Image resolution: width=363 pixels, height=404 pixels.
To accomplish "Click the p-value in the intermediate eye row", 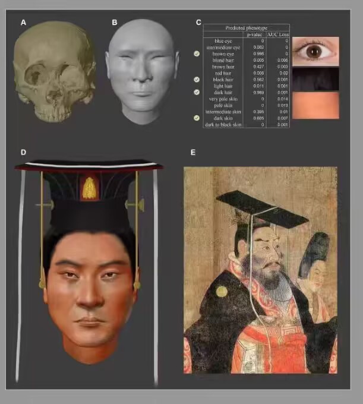I will (x=258, y=47).
